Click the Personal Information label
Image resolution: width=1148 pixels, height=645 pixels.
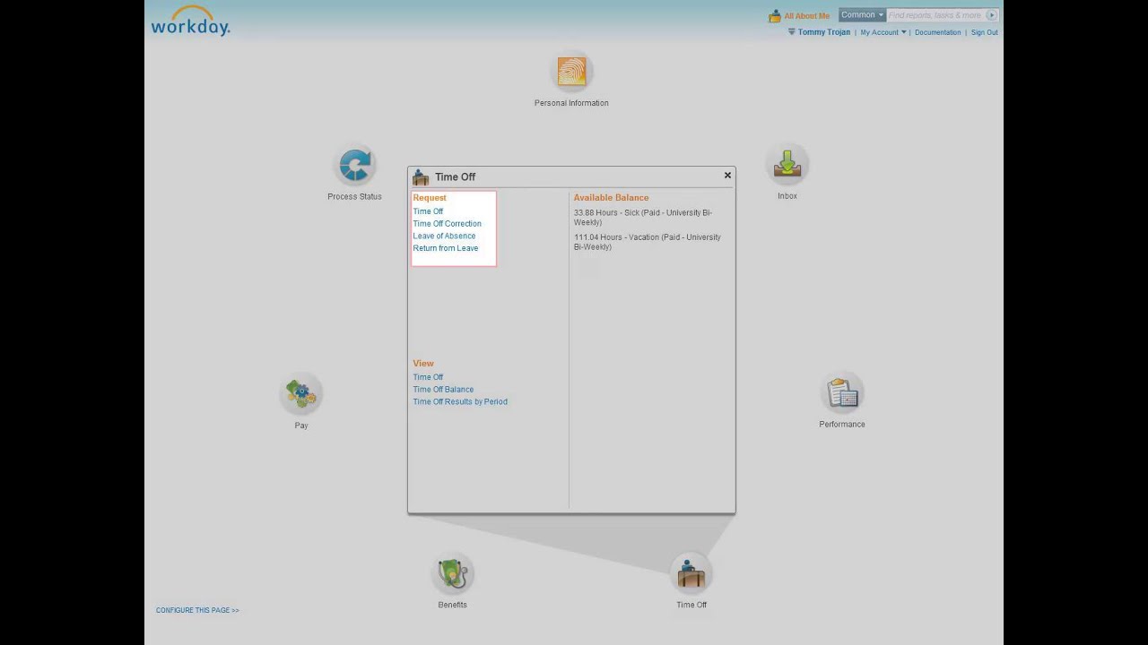pos(571,103)
